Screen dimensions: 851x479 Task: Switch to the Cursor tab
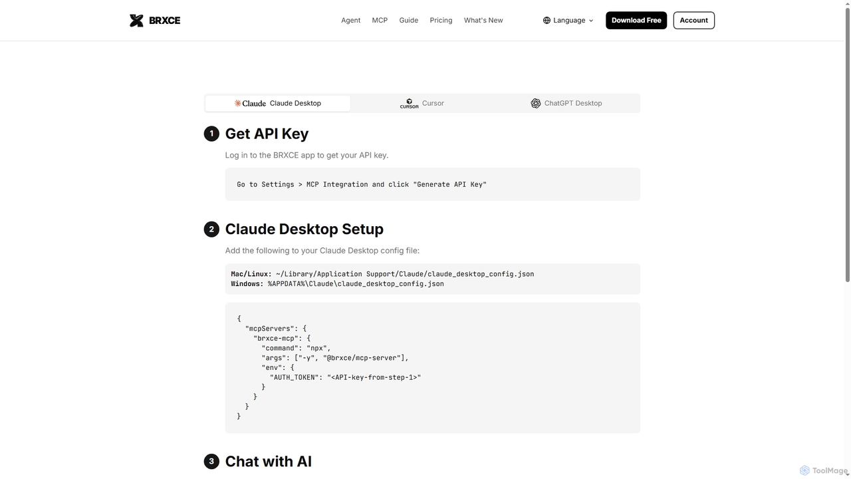422,103
